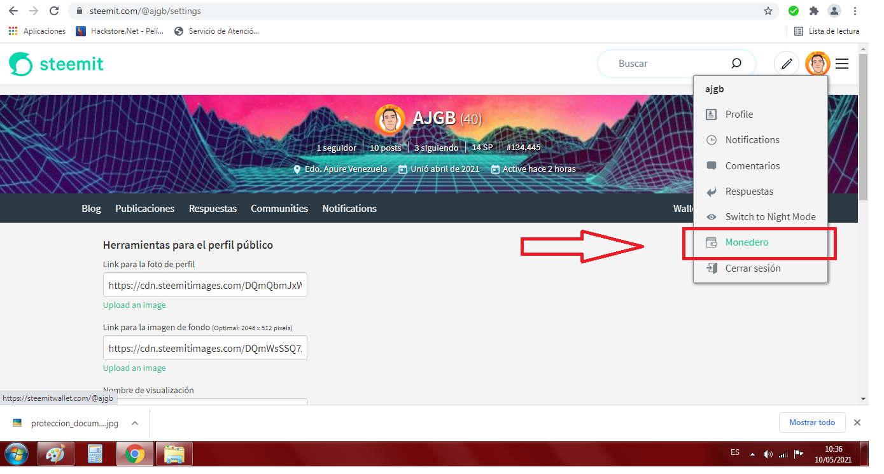Open the Windows Start menu
The image size is (884, 474).
pos(17,454)
